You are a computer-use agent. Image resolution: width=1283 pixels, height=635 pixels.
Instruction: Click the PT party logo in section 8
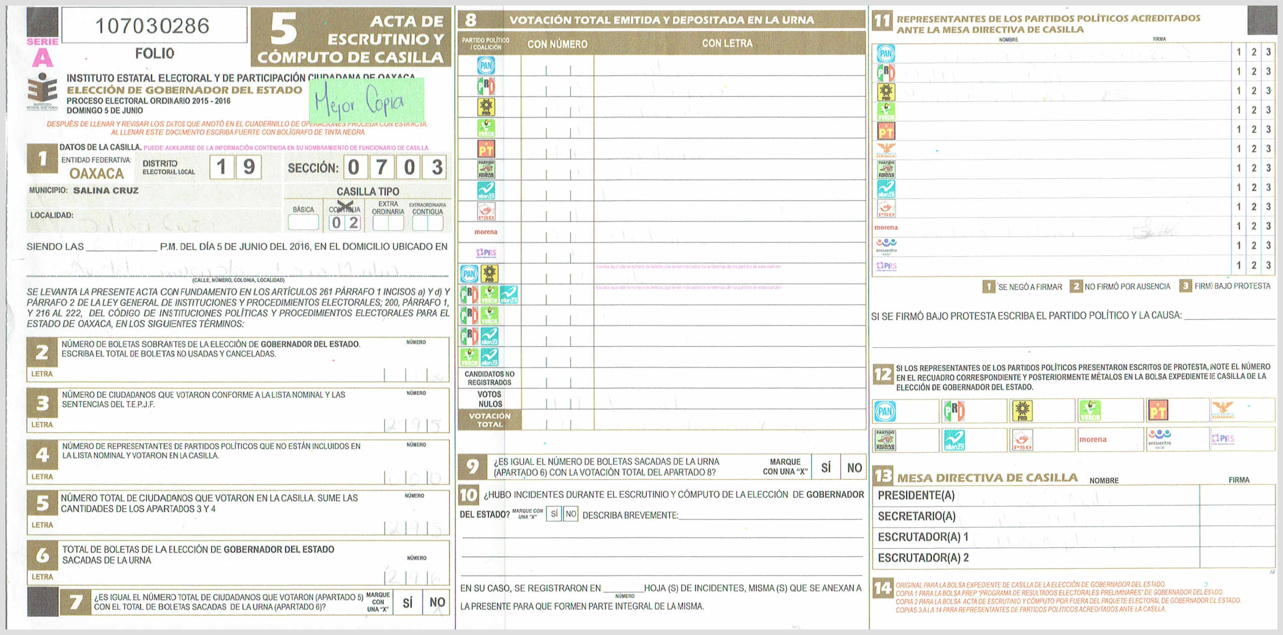pyautogui.click(x=486, y=149)
